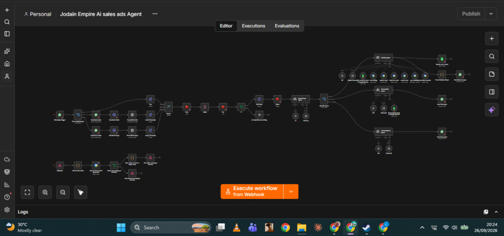The height and width of the screenshot is (236, 504).
Task: Toggle the side panel icon on right toolbar
Action: (x=492, y=92)
